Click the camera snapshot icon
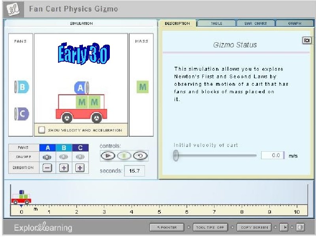316x237 pixels. [x=307, y=41]
